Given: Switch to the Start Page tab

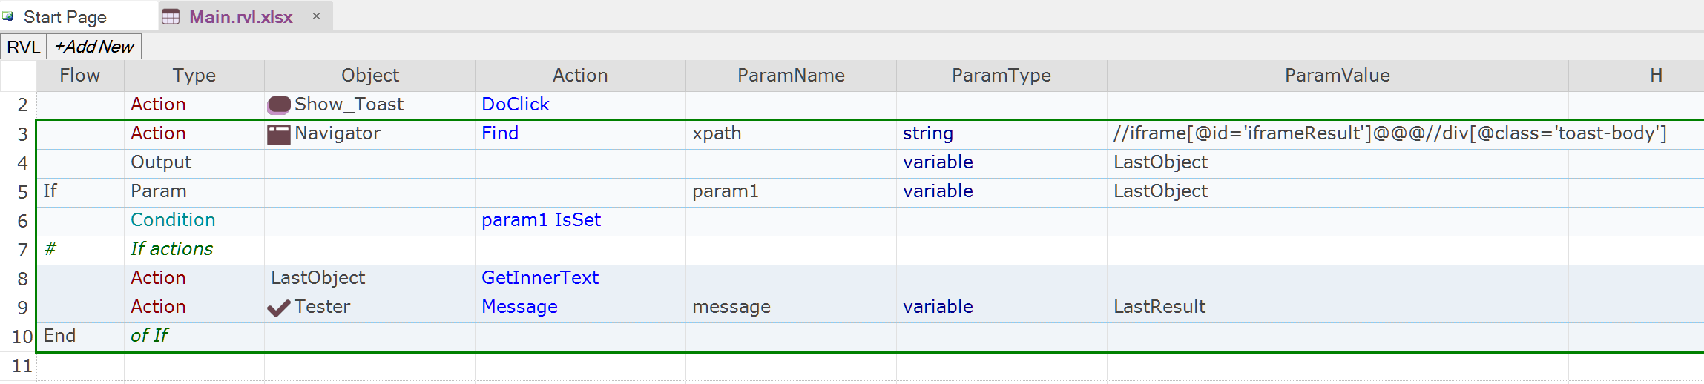Looking at the screenshot, I should pyautogui.click(x=65, y=17).
